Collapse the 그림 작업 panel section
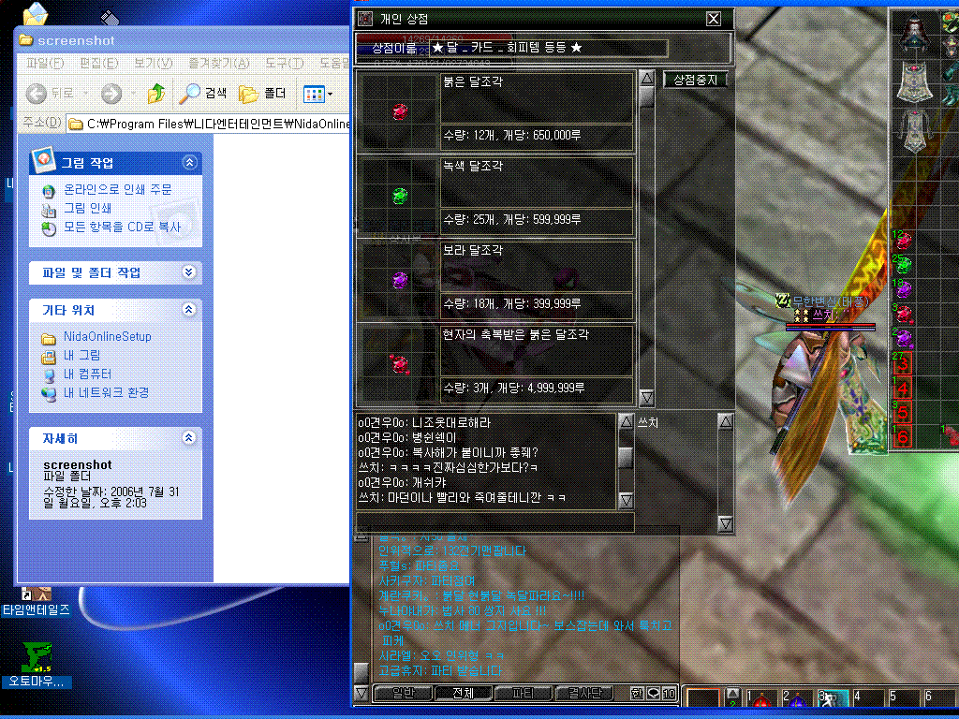The image size is (959, 719). point(190,162)
